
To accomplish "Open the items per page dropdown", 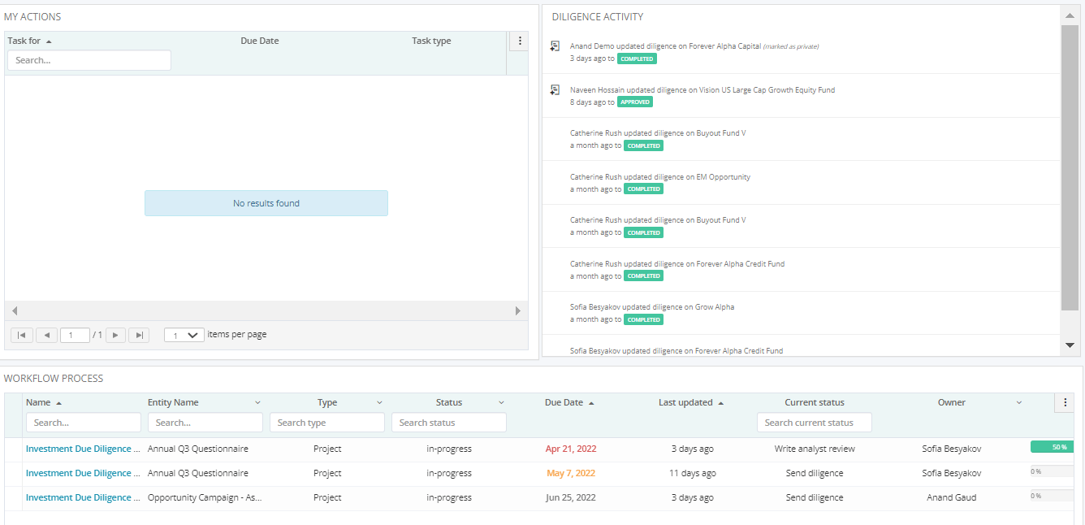I will click(184, 334).
